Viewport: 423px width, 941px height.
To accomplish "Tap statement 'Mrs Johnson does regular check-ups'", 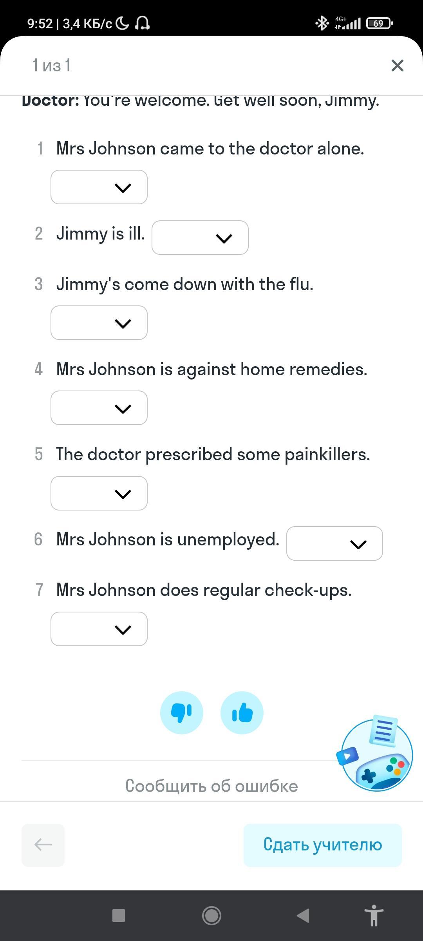I will click(204, 590).
